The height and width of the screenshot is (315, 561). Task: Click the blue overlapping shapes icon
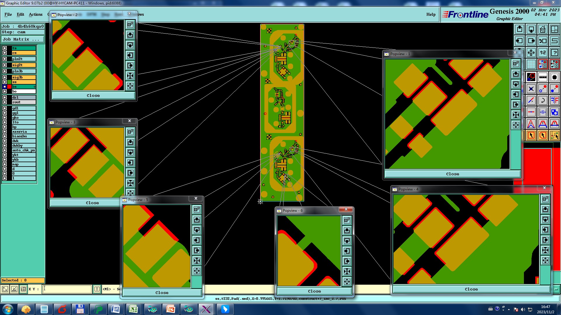click(x=555, y=112)
